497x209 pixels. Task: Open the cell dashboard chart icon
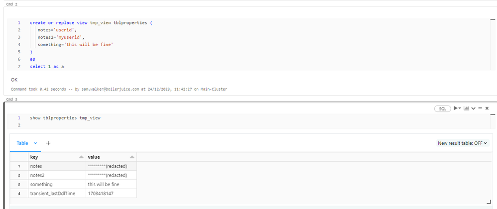point(466,108)
